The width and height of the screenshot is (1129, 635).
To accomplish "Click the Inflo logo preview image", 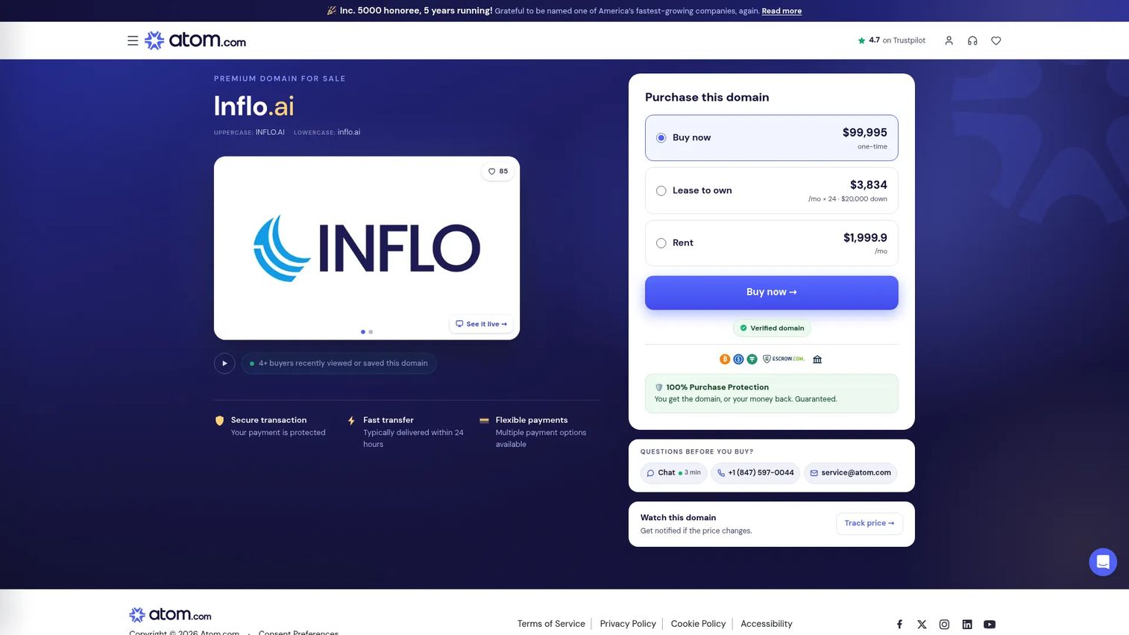I will click(x=367, y=248).
